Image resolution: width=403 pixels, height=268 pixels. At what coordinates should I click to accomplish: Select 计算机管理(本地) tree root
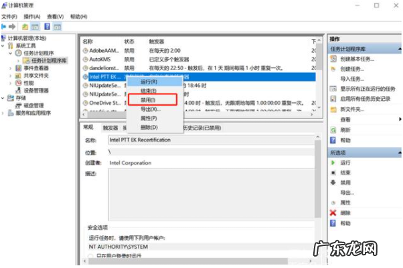pos(27,38)
